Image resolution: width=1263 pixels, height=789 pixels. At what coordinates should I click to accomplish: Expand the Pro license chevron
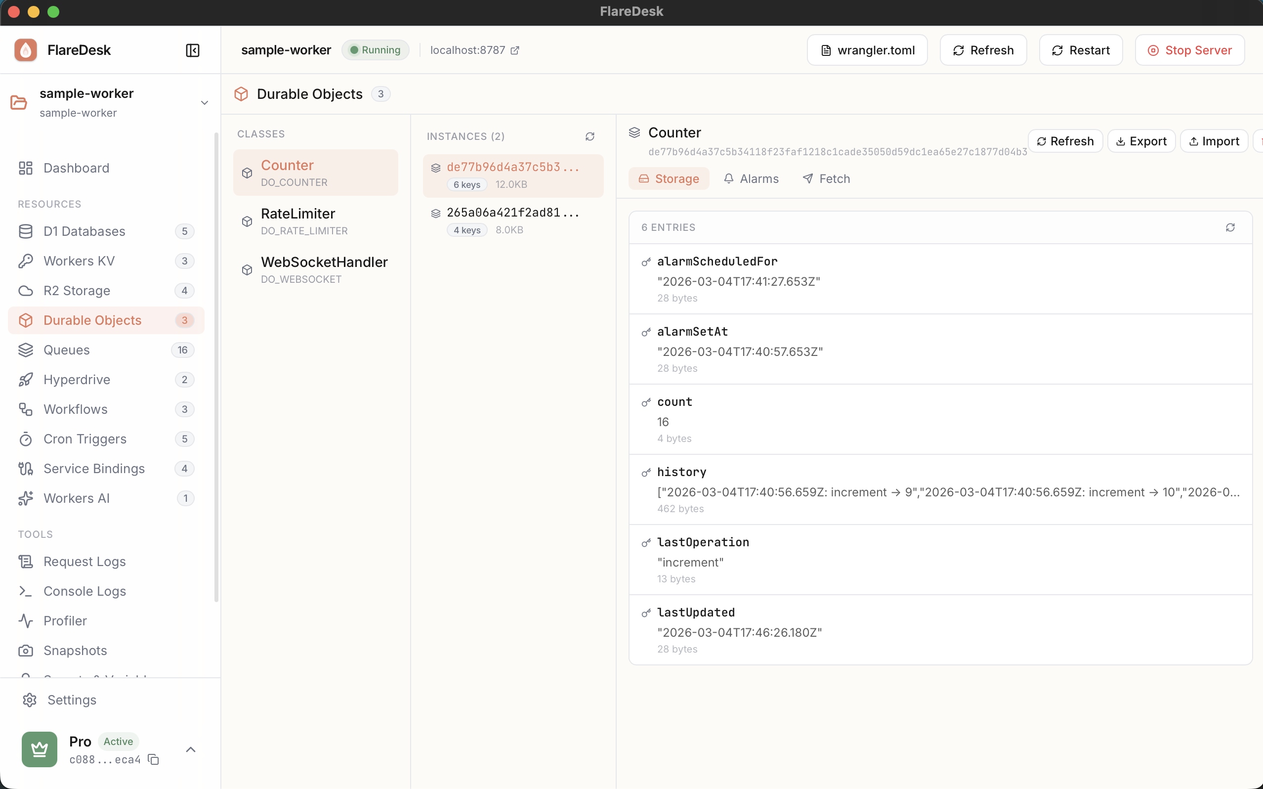[191, 749]
